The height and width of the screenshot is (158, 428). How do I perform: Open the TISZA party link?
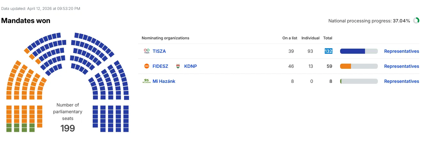[159, 51]
